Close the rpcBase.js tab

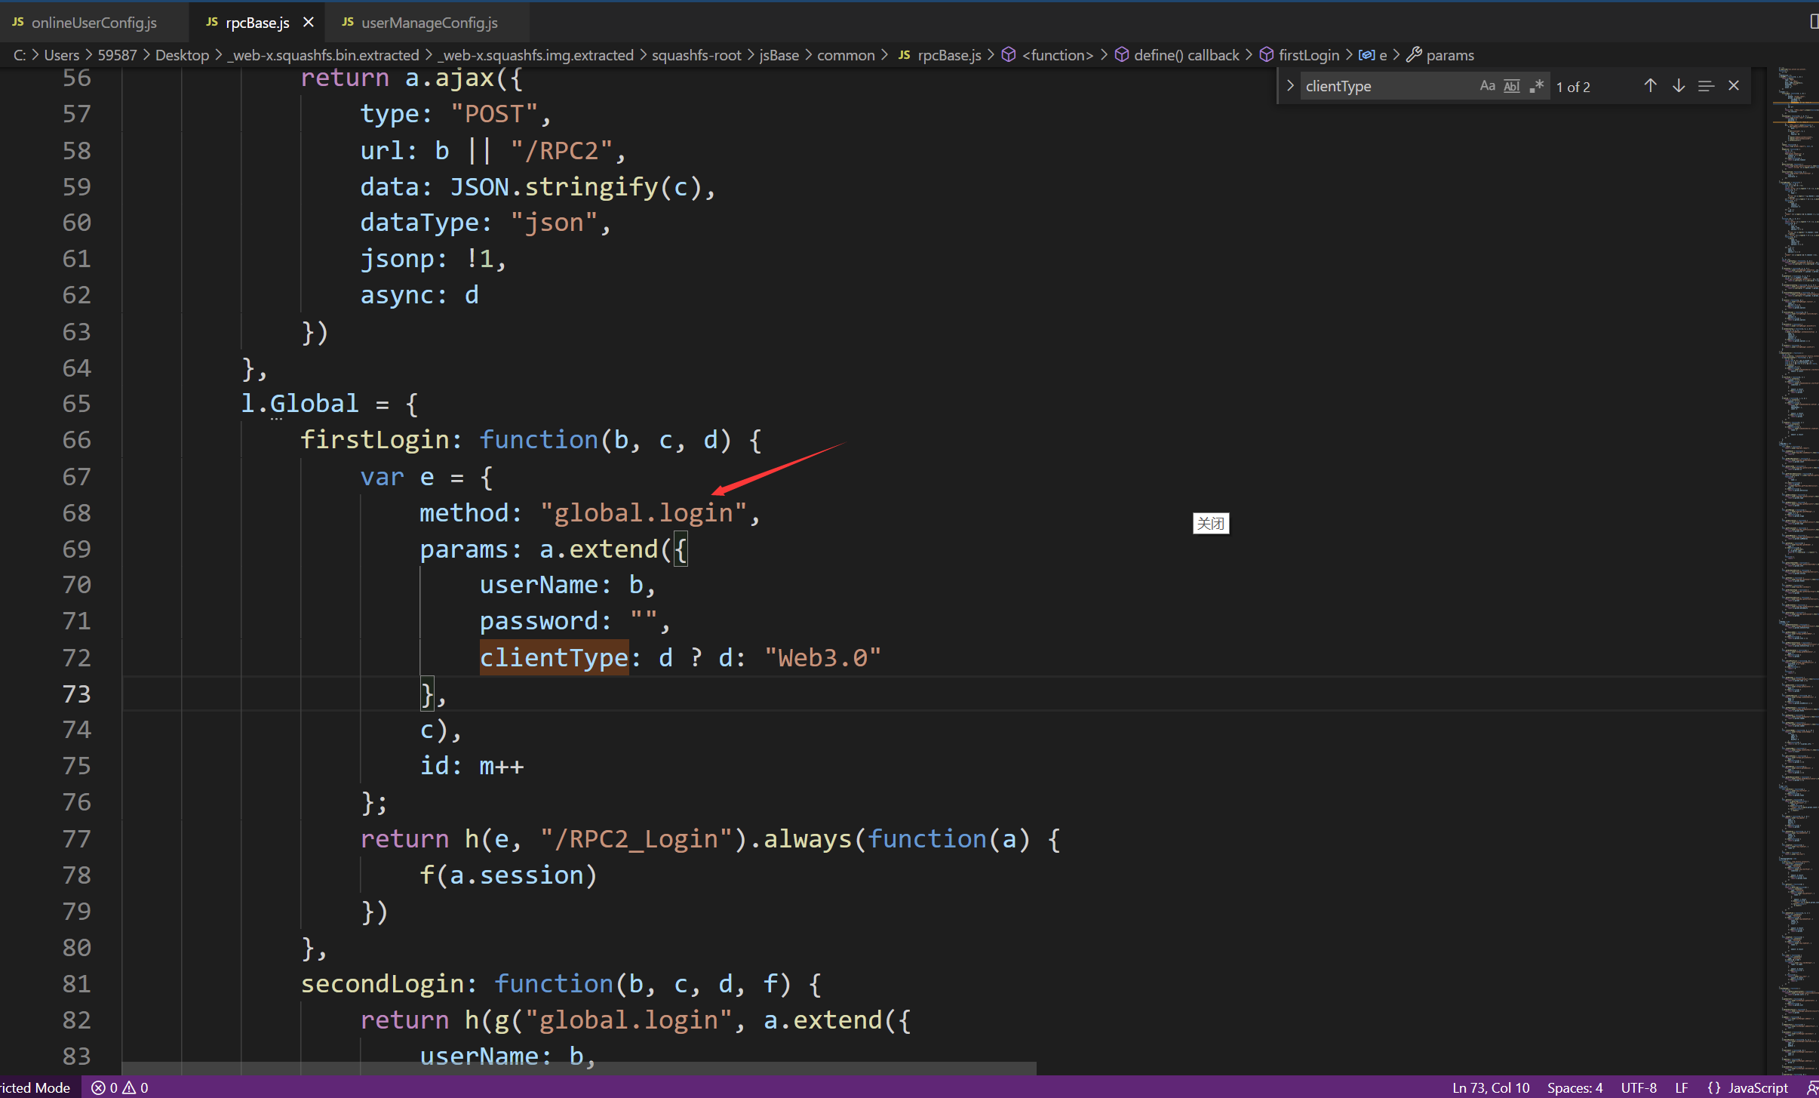pyautogui.click(x=308, y=23)
